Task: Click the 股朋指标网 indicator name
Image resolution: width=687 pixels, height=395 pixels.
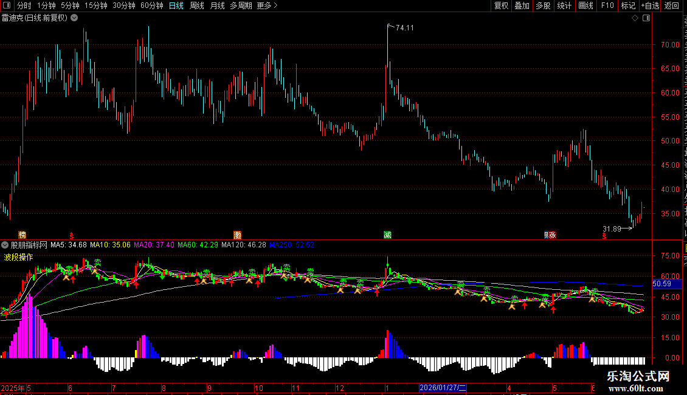Action: pos(29,245)
